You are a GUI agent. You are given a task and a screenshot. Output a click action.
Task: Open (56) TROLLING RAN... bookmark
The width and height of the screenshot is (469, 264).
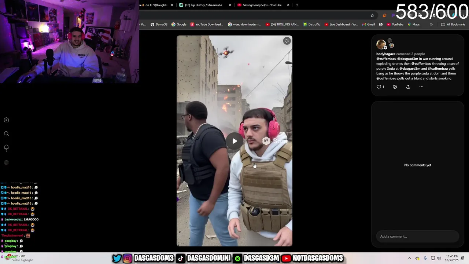(282, 25)
